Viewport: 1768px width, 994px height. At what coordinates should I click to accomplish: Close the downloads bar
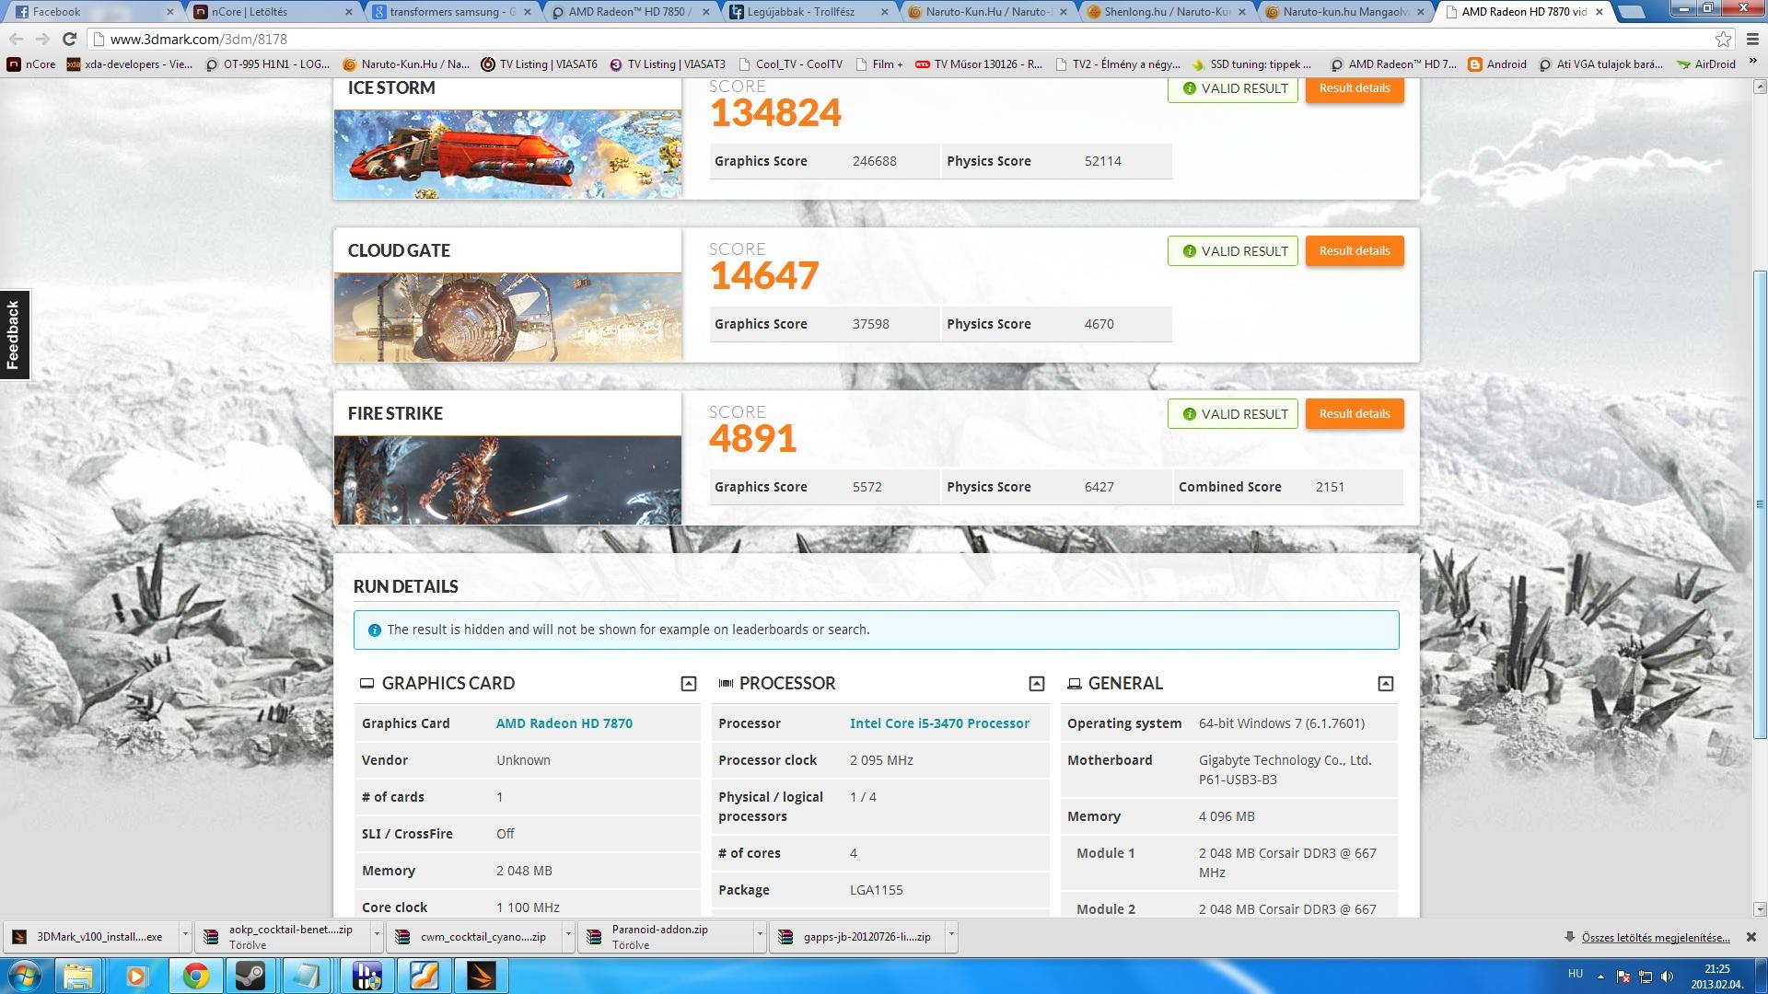(1751, 937)
